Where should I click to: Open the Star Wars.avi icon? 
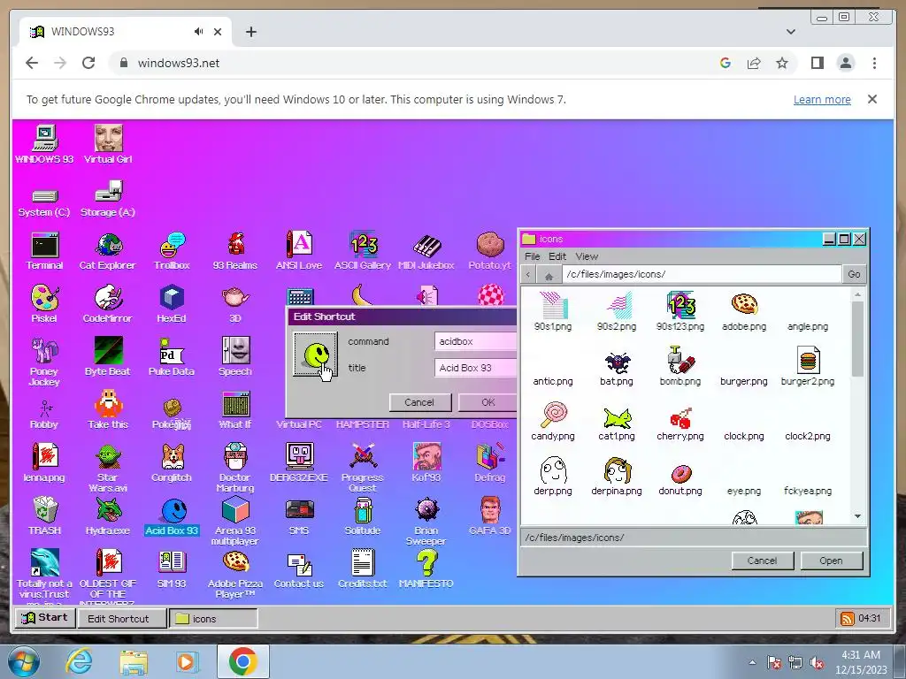[107, 468]
